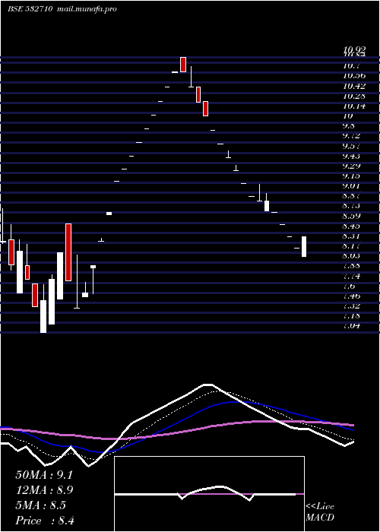Image resolution: width=380 pixels, height=532 pixels.
Task: Click the last white candle on the right
Action: pyautogui.click(x=304, y=246)
